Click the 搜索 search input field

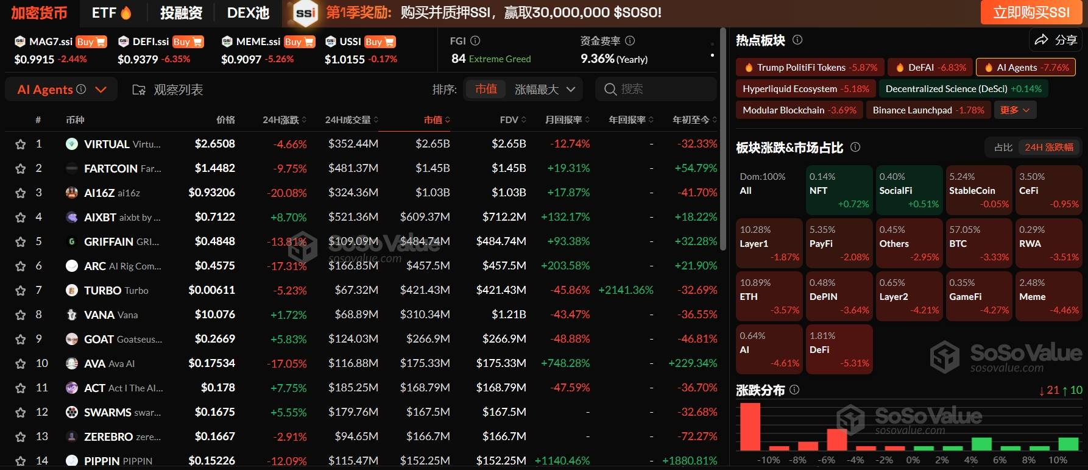pyautogui.click(x=655, y=89)
